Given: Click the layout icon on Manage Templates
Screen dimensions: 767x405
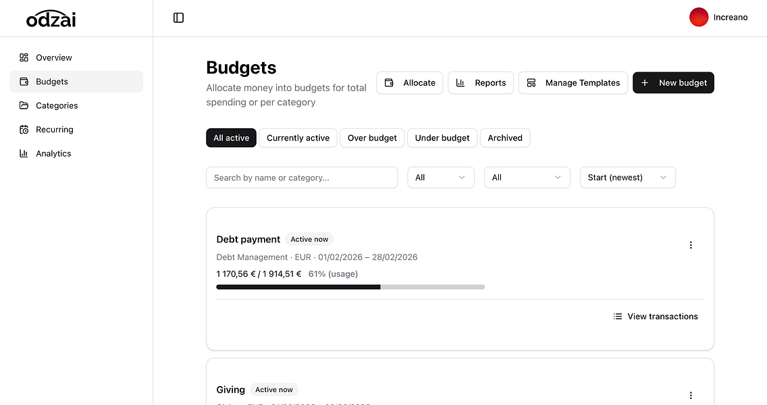Looking at the screenshot, I should (531, 82).
